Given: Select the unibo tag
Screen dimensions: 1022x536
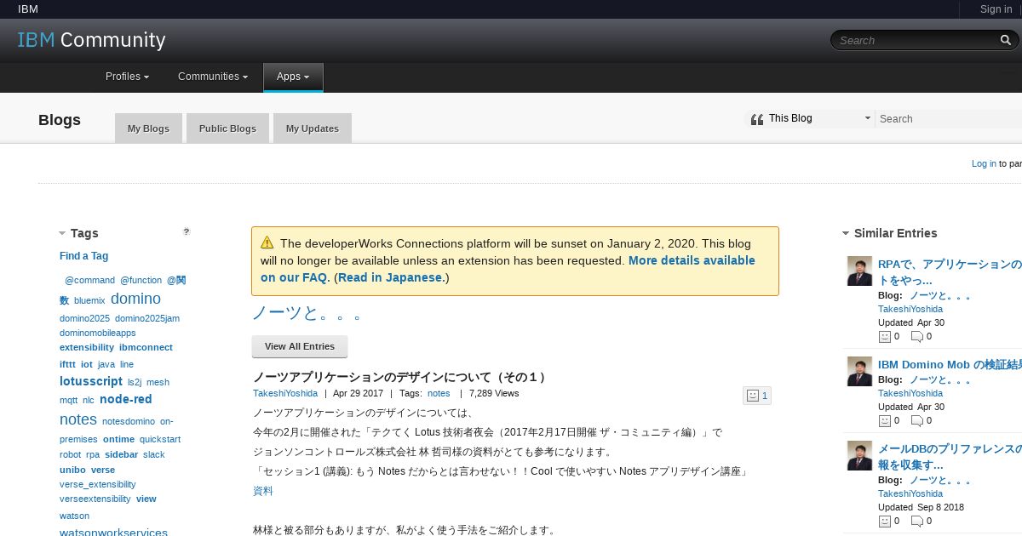Looking at the screenshot, I should tap(72, 470).
